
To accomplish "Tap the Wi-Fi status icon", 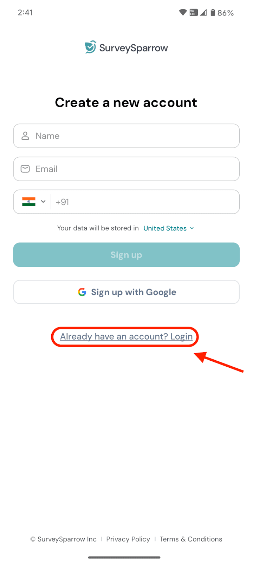I will pyautogui.click(x=183, y=13).
